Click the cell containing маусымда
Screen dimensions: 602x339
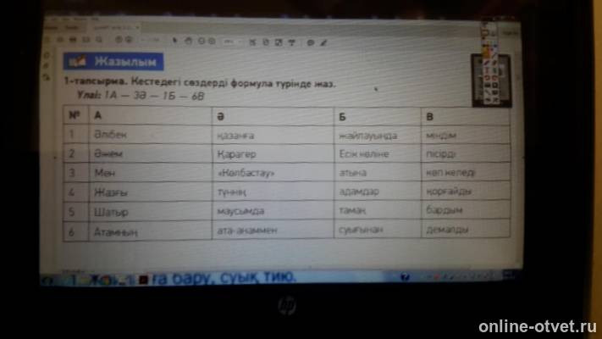[x=240, y=210]
